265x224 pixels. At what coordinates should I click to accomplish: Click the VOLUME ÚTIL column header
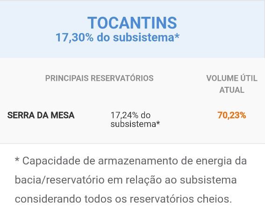(232, 78)
